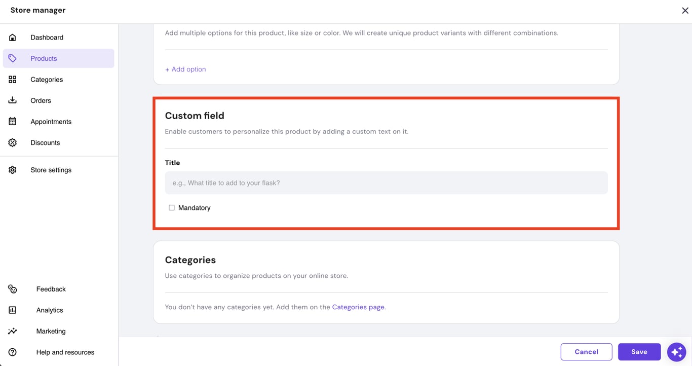Open the AI assistant sparkle button
The width and height of the screenshot is (692, 366).
pos(676,351)
